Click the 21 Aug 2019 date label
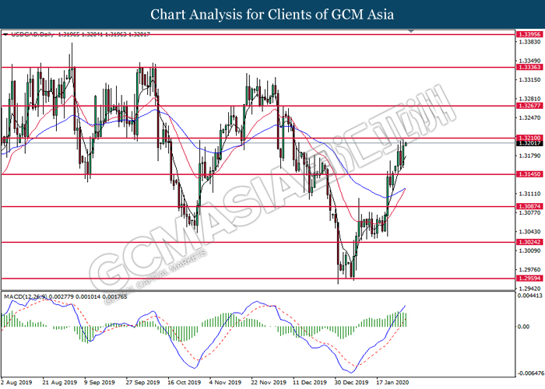The image size is (545, 389). click(60, 383)
